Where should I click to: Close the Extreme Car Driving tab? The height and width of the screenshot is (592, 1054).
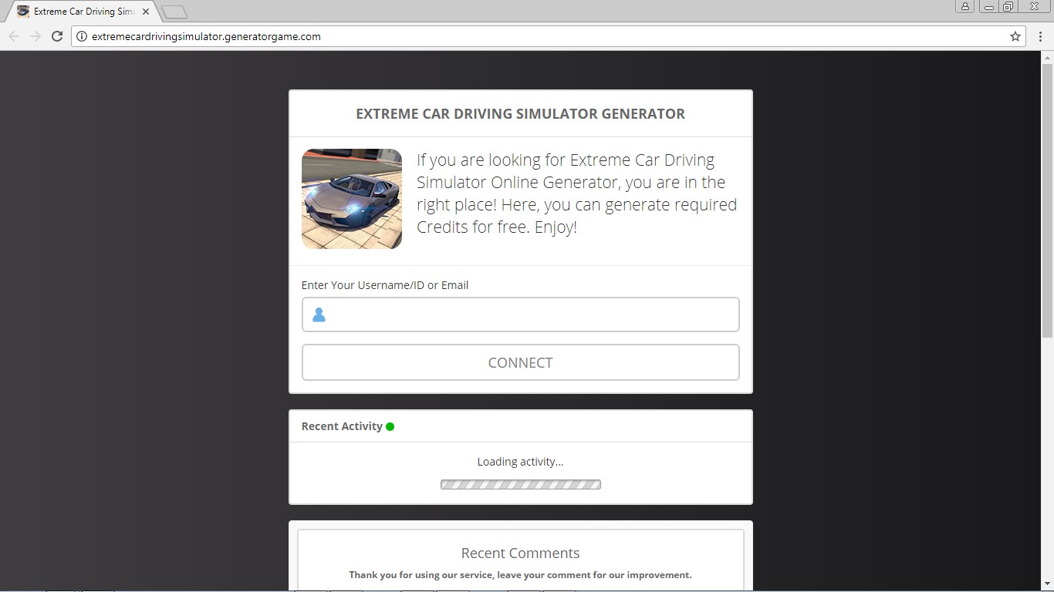point(146,12)
